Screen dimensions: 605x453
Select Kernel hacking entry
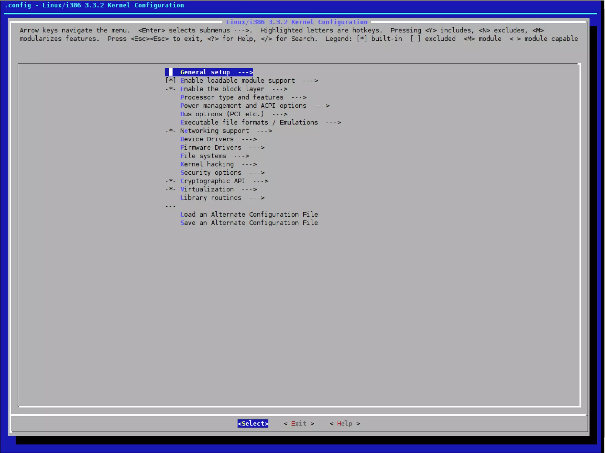[x=219, y=164]
